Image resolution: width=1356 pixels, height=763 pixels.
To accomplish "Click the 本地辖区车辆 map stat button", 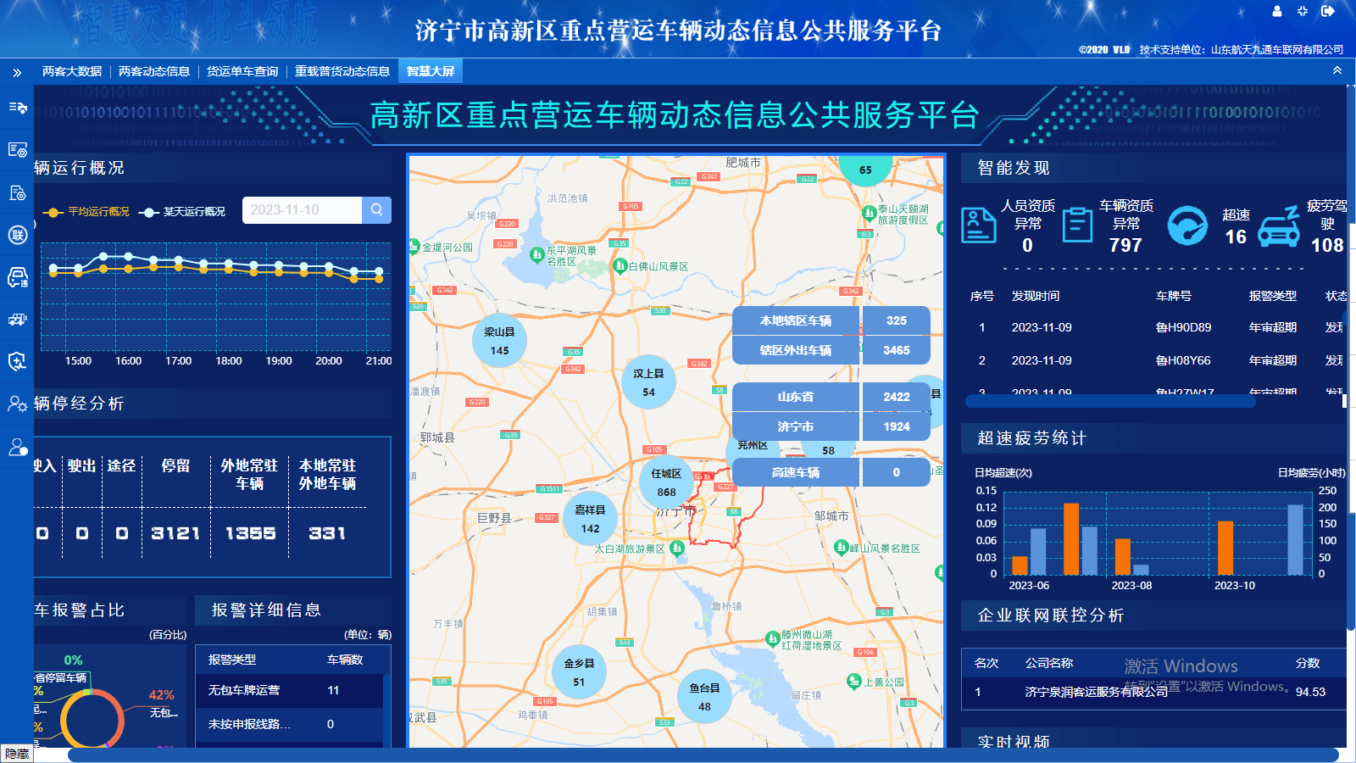I will tap(796, 320).
